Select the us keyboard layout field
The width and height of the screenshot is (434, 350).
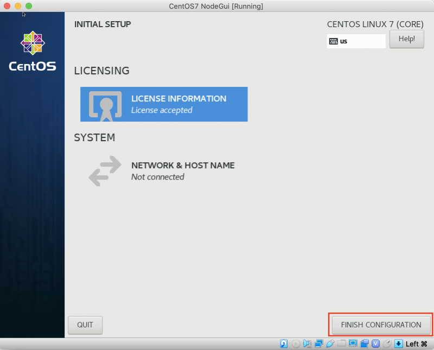[x=356, y=41]
